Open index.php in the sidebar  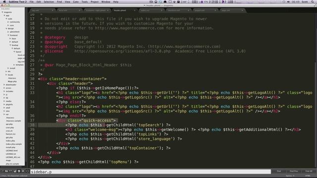[x=10, y=140]
